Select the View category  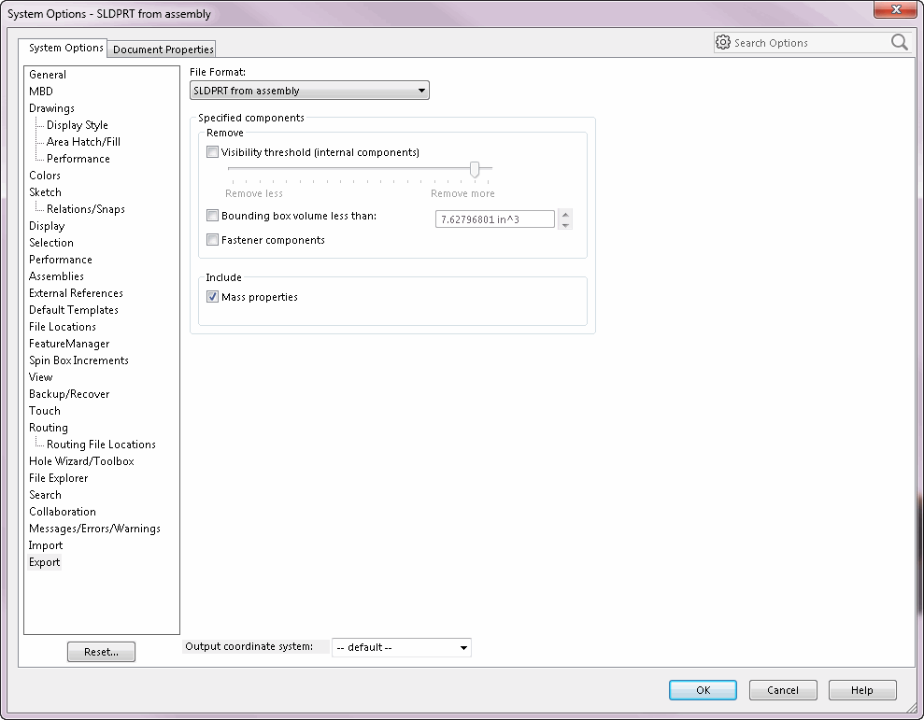[41, 377]
